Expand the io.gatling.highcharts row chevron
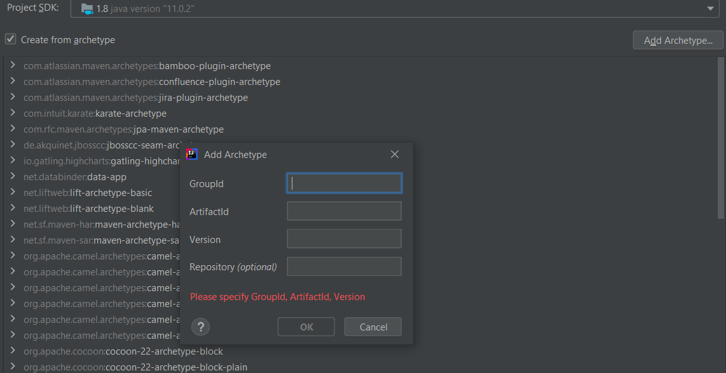Viewport: 726px width, 373px height. pyautogui.click(x=13, y=160)
